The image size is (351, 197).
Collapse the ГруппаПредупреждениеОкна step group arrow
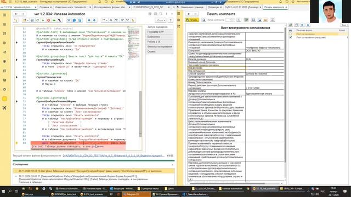pyautogui.click(x=16, y=43)
